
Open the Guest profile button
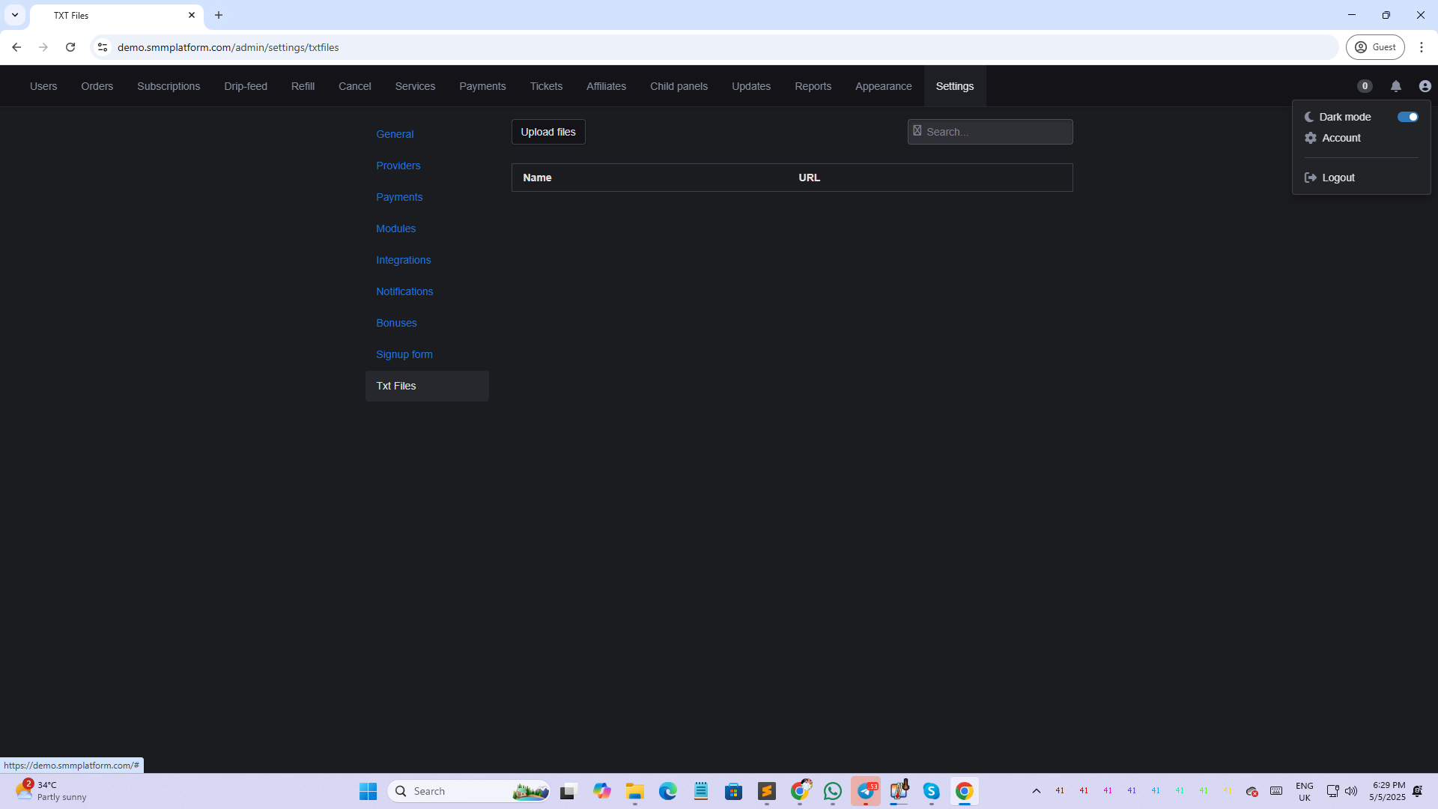(1375, 47)
